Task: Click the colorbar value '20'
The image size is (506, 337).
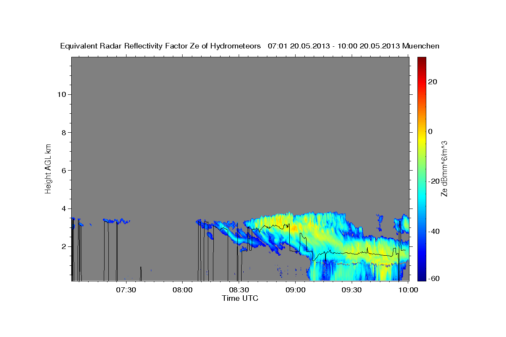Action: coord(432,82)
